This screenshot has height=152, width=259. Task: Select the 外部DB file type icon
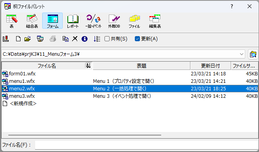114,21
